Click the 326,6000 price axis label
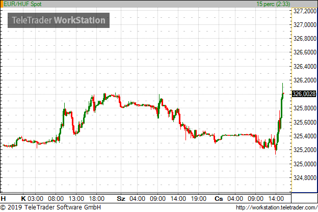Image resolution: width=318 pixels, height=212 pixels. pos(305,52)
